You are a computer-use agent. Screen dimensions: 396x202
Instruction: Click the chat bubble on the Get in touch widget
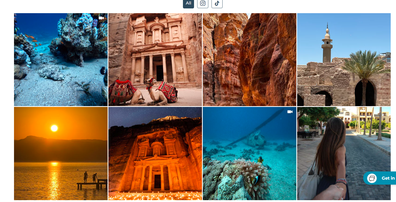point(372,178)
